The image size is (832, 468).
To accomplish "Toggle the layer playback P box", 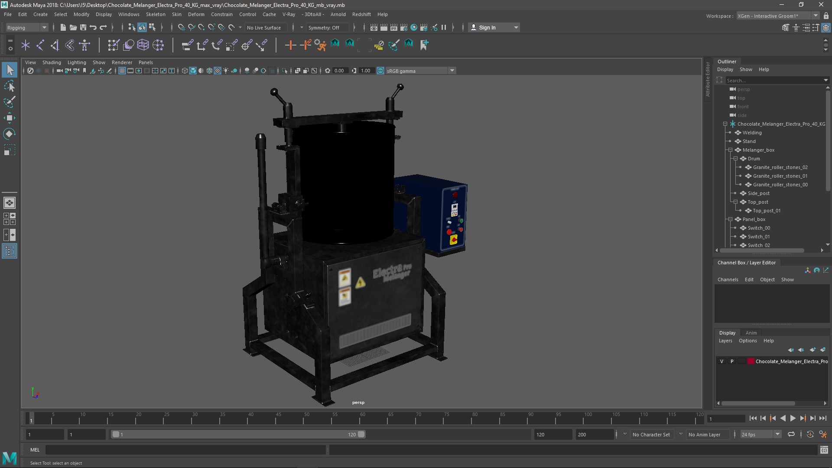I will click(732, 361).
